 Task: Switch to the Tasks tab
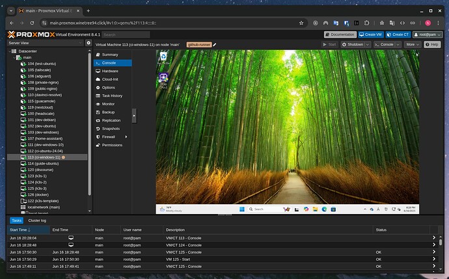coord(17,220)
